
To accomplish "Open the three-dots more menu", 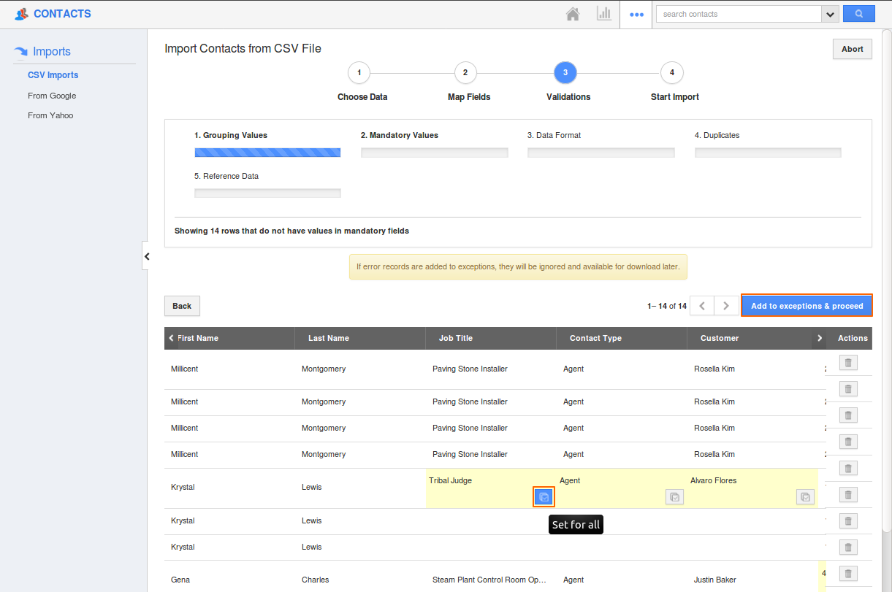I will [x=636, y=14].
